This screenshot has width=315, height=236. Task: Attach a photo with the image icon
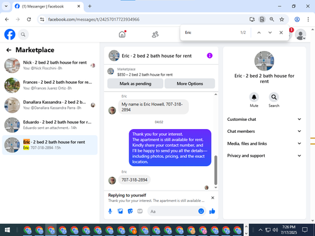point(120,211)
